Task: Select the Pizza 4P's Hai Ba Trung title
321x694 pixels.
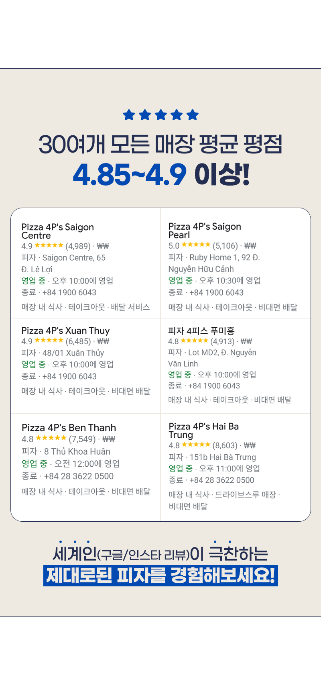Action: [x=203, y=430]
